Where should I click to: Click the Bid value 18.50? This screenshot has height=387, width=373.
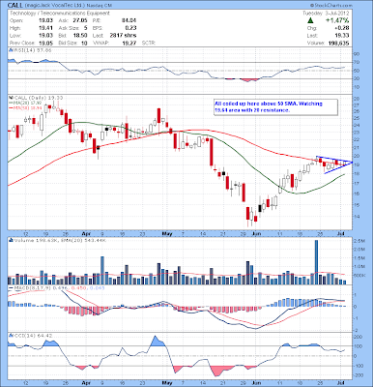pyautogui.click(x=80, y=36)
